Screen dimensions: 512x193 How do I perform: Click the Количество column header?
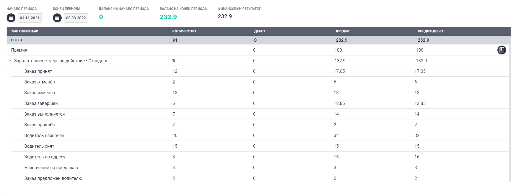pos(184,31)
